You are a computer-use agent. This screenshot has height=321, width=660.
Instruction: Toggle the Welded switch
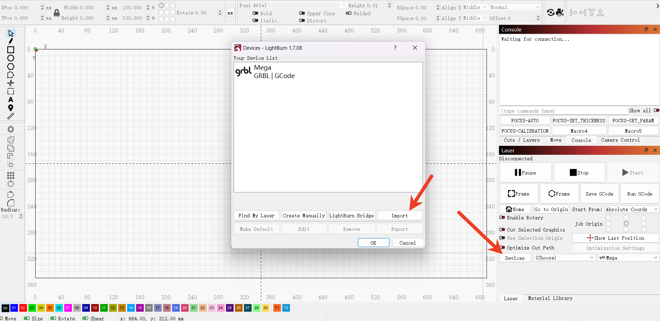(x=349, y=13)
